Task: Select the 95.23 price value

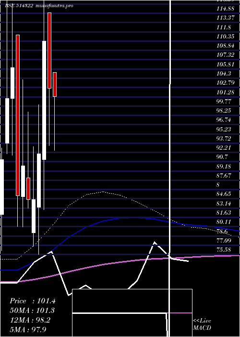Action: (x=224, y=129)
